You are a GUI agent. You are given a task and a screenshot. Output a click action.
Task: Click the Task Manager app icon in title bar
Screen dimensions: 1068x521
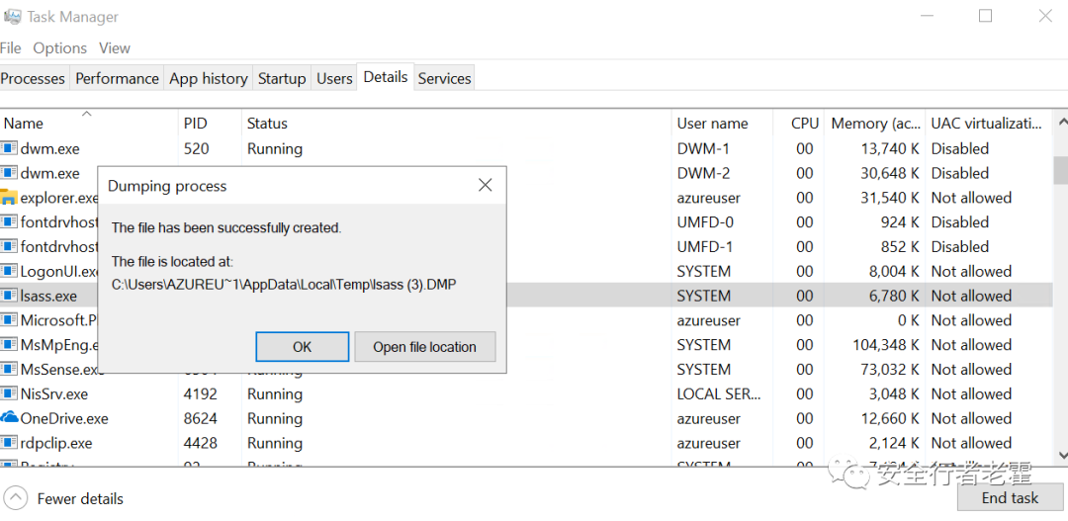tap(12, 17)
